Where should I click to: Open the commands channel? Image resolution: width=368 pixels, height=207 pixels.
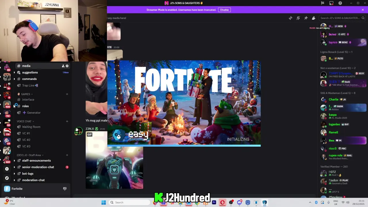(x=29, y=79)
